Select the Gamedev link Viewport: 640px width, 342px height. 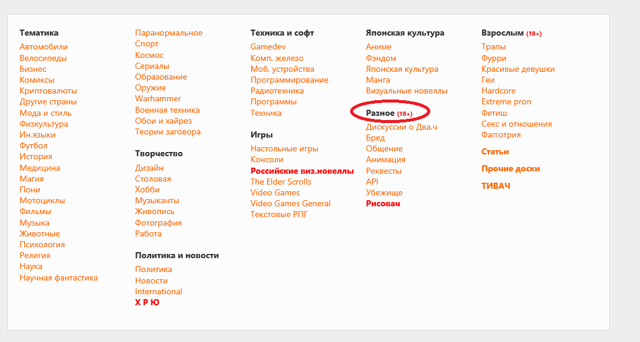point(268,47)
